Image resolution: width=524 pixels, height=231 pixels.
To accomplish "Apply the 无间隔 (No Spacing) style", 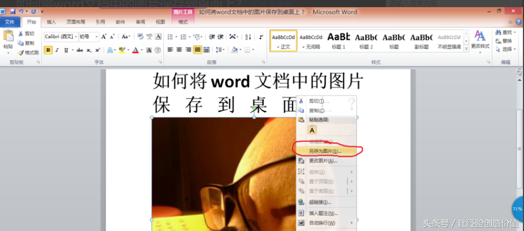I will 311,41.
